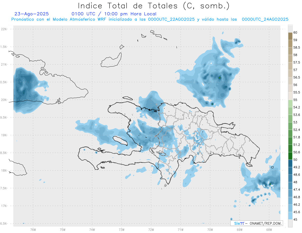Click the '76W' longitude label
Viewport: 302px width, 233px height.
pyautogui.click(x=33, y=229)
